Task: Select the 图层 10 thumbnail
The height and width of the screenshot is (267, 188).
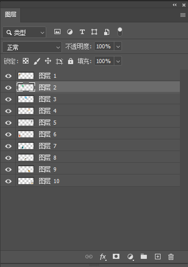Action: [26, 181]
